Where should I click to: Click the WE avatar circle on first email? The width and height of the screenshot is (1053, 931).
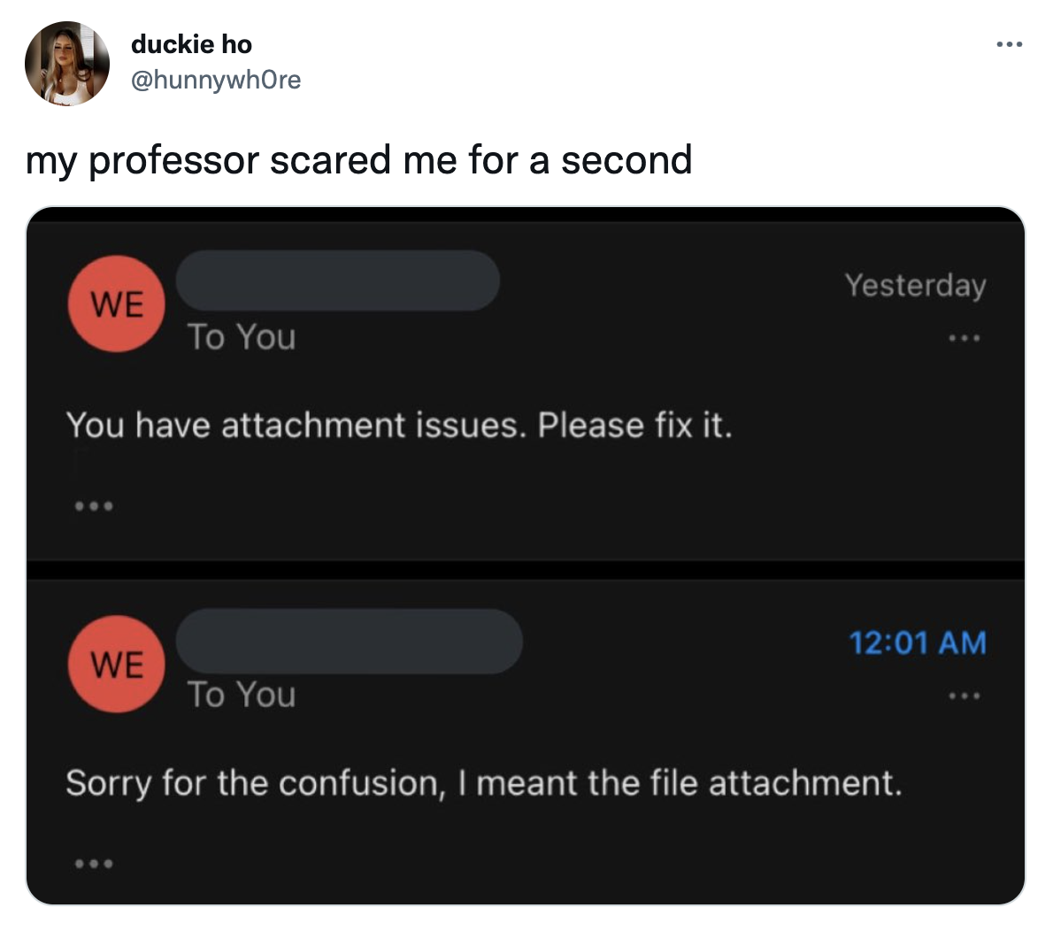116,304
